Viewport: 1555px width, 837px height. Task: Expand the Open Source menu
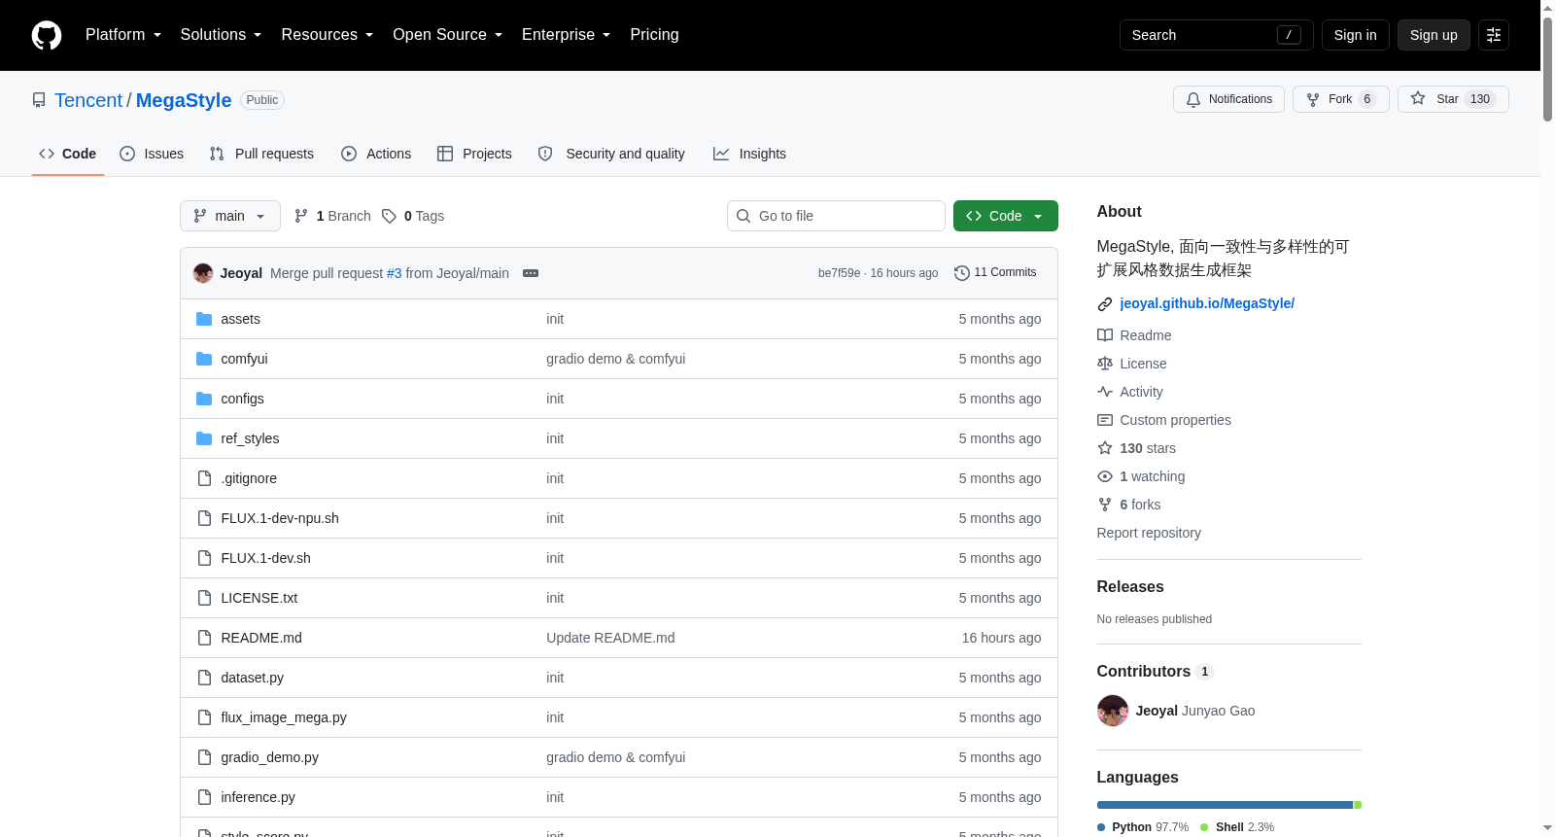(448, 35)
